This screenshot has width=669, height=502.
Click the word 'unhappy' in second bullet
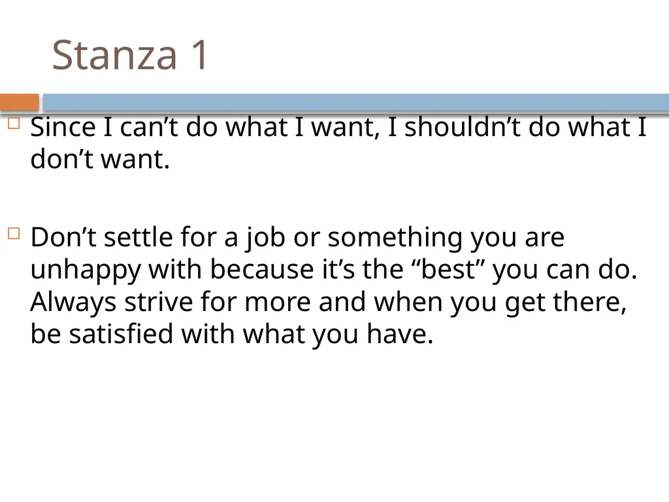pyautogui.click(x=86, y=271)
